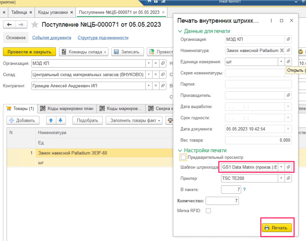This screenshot has width=306, height=241.
Task: Click the Провести button
Action: (160, 52)
